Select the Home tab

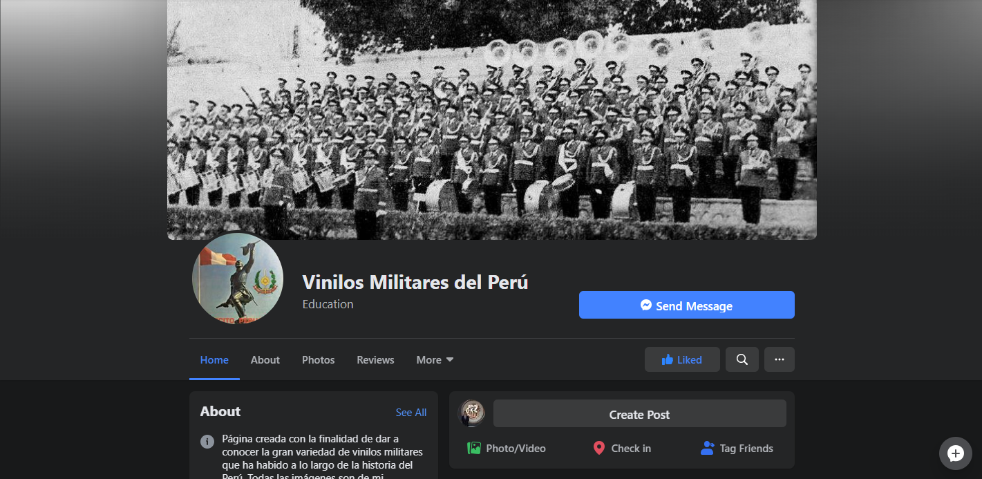point(214,359)
